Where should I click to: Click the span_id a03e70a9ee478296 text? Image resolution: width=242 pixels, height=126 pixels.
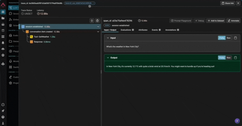pyautogui.click(x=118, y=21)
